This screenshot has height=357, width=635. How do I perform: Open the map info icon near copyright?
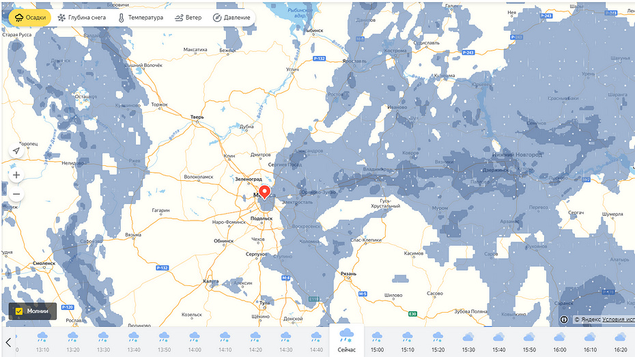coord(564,319)
